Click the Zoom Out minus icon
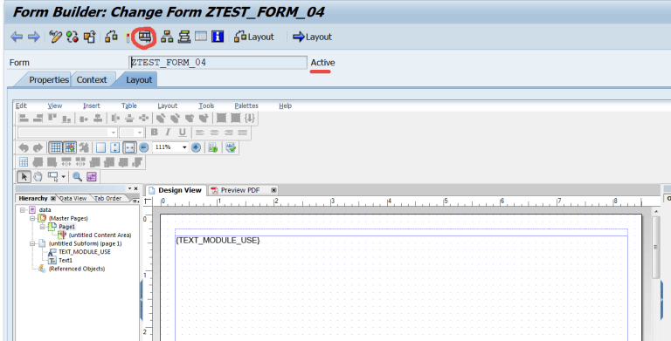The image size is (671, 341). tap(144, 147)
